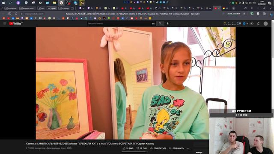Open a new browser tab with plus
The height and width of the screenshot is (154, 274).
234,8
